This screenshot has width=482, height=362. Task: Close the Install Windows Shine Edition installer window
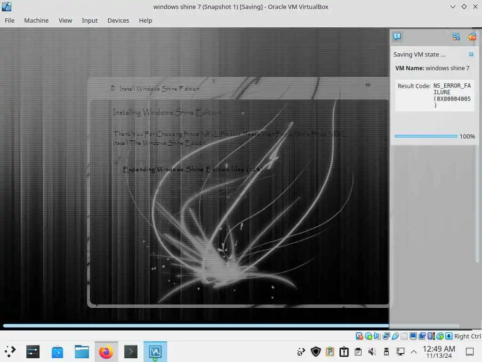(x=368, y=85)
